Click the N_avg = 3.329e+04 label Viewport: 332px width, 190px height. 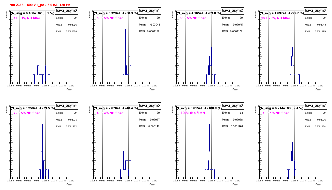(x=116, y=13)
